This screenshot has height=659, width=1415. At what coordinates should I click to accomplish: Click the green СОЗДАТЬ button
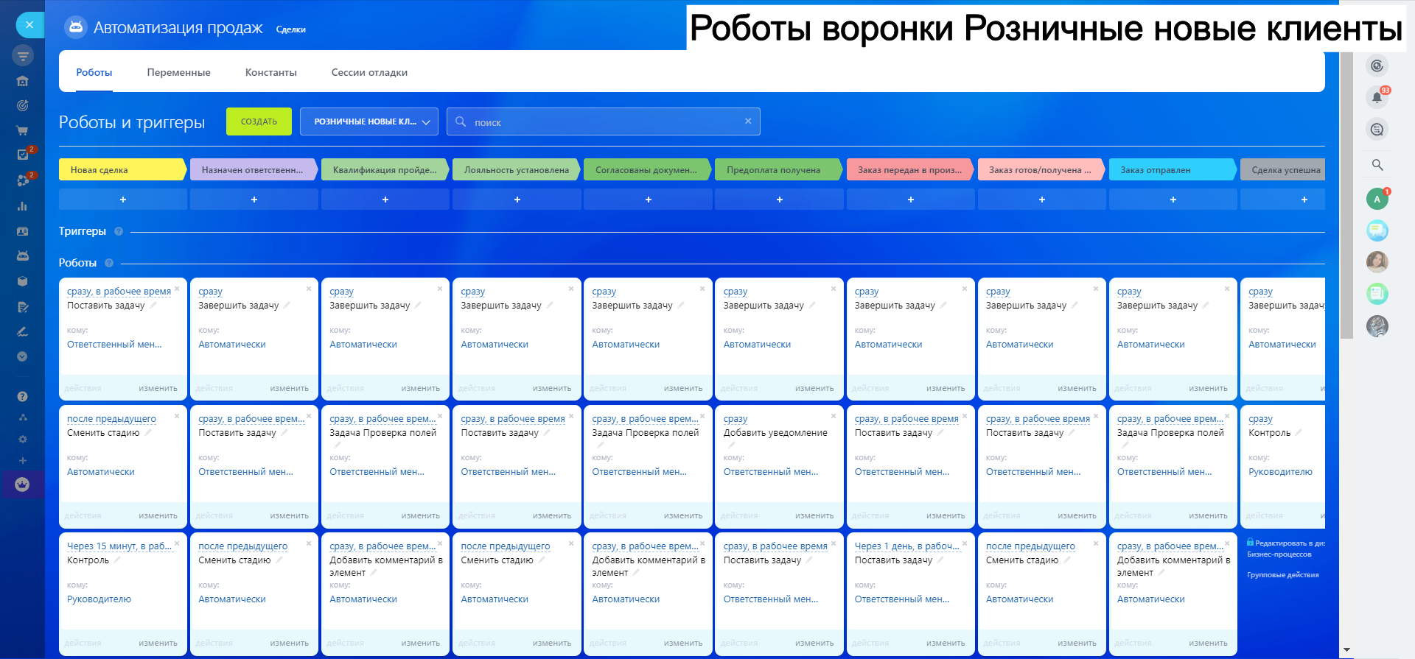tap(259, 121)
